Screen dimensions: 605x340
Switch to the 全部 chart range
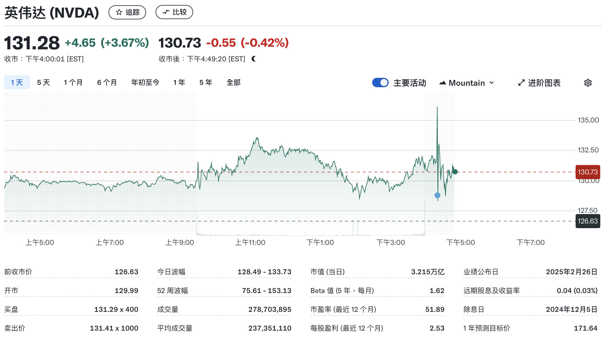[x=233, y=83]
